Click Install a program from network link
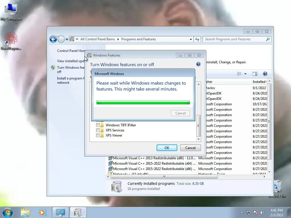This screenshot has height=218, width=291. coord(71,80)
